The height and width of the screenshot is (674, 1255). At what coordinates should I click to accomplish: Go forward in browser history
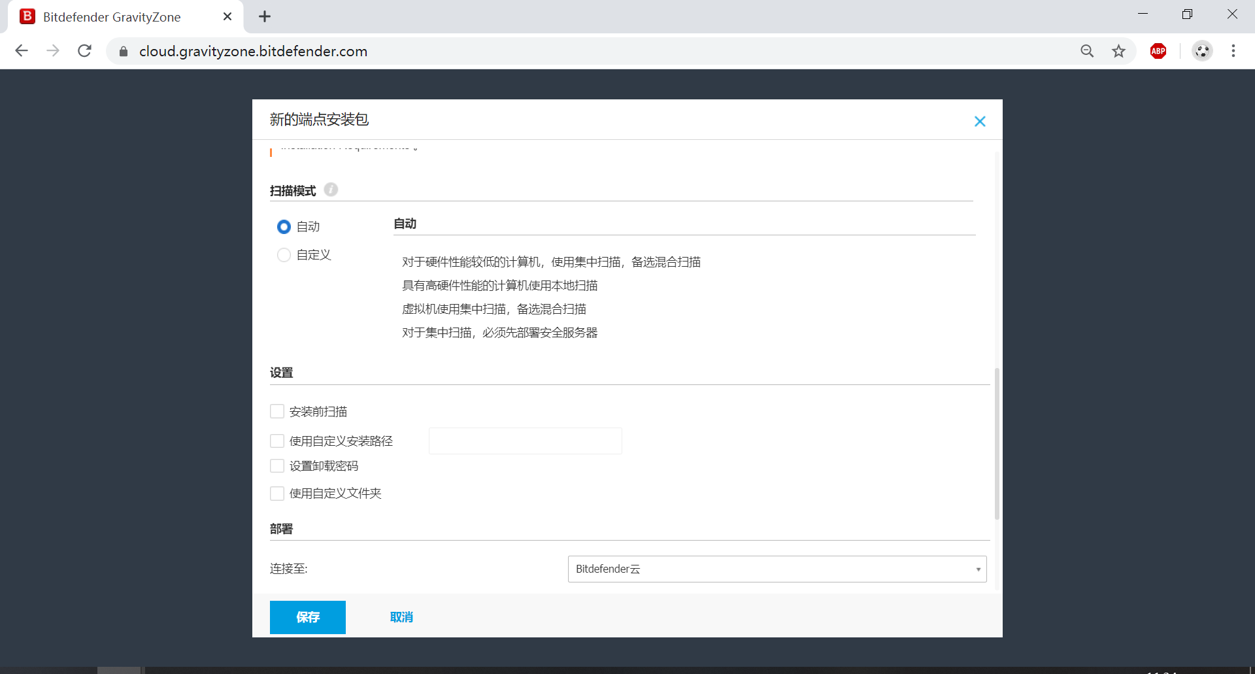(x=53, y=51)
